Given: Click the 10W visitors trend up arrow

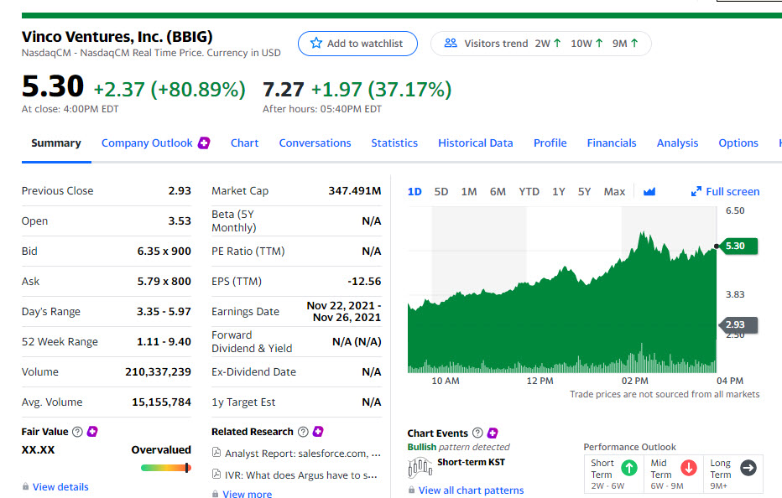Looking at the screenshot, I should click(x=599, y=44).
